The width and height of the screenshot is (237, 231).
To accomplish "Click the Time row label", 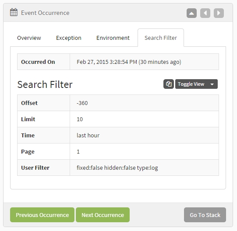I will (x=28, y=135).
